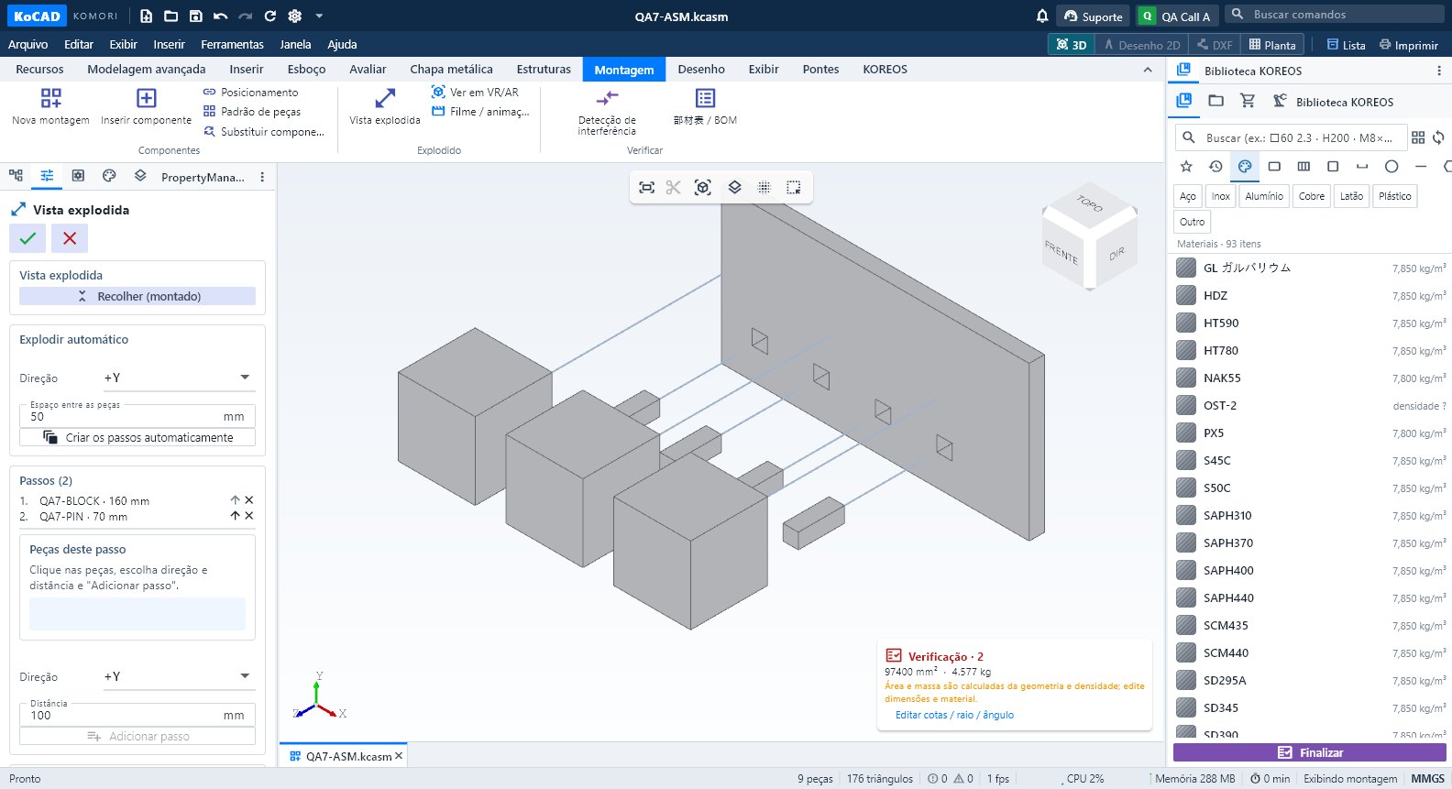Open the BOM parts list tool
Image resolution: width=1452 pixels, height=789 pixels.
705,98
